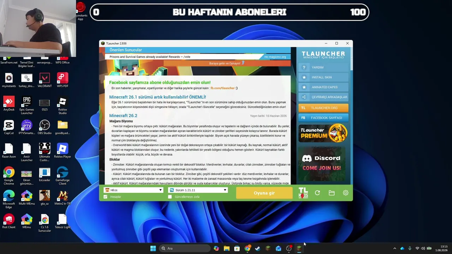Open the Epic Games Launcher shortcut

[27, 105]
